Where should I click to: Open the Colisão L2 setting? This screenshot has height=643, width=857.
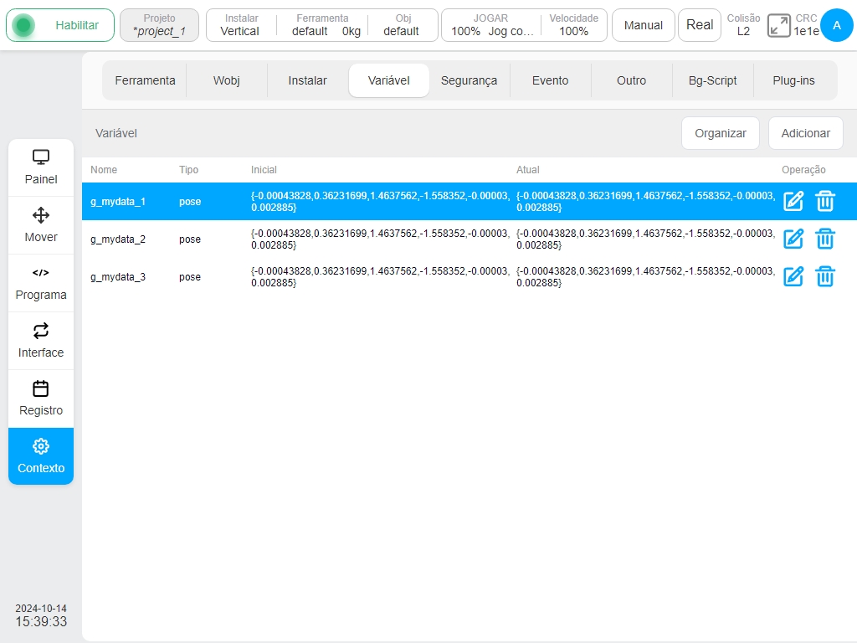[x=743, y=25]
